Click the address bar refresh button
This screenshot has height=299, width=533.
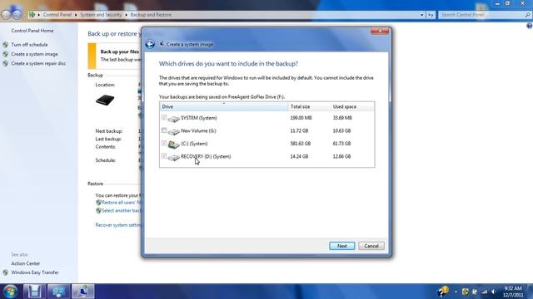(x=431, y=15)
